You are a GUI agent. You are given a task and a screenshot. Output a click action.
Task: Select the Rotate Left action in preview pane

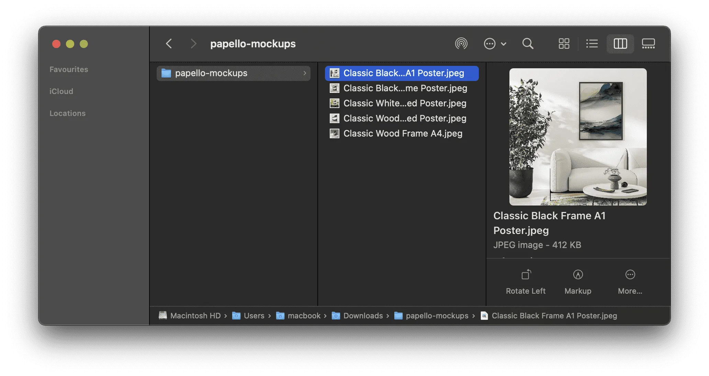pyautogui.click(x=526, y=281)
